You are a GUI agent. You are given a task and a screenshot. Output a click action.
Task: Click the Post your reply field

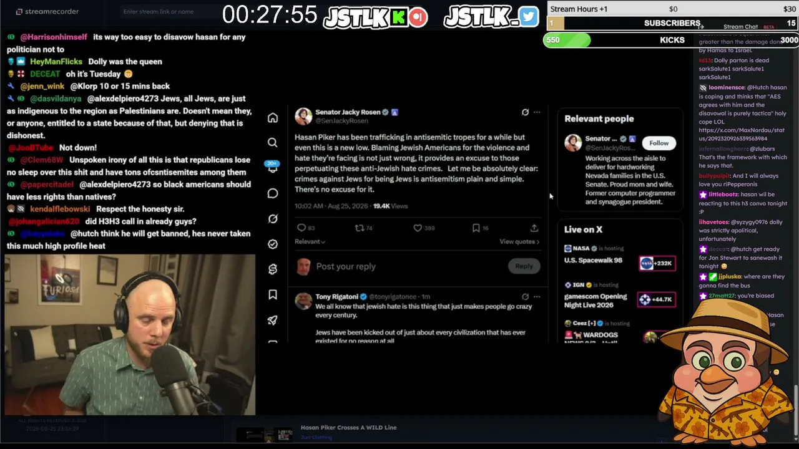click(346, 266)
